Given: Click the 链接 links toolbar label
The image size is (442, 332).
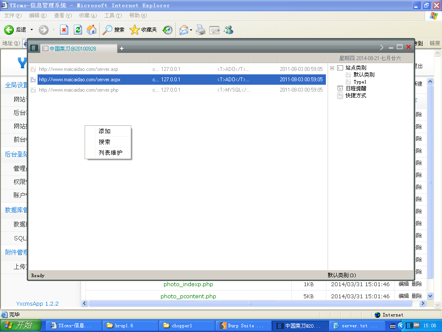Looking at the screenshot, I should [435, 43].
